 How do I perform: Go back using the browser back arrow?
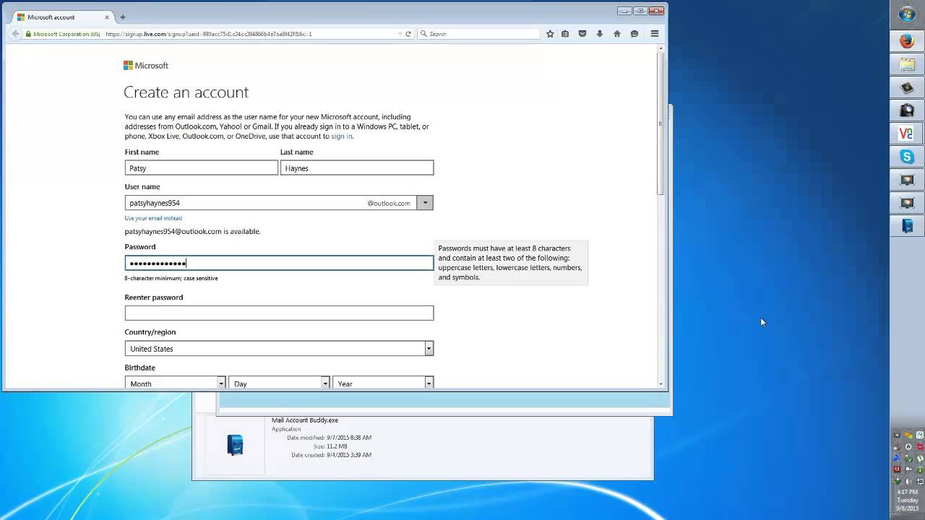[15, 34]
